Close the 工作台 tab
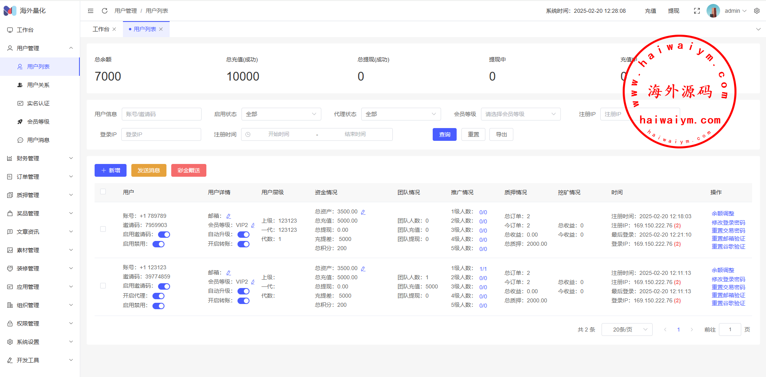This screenshot has width=766, height=377. (114, 29)
